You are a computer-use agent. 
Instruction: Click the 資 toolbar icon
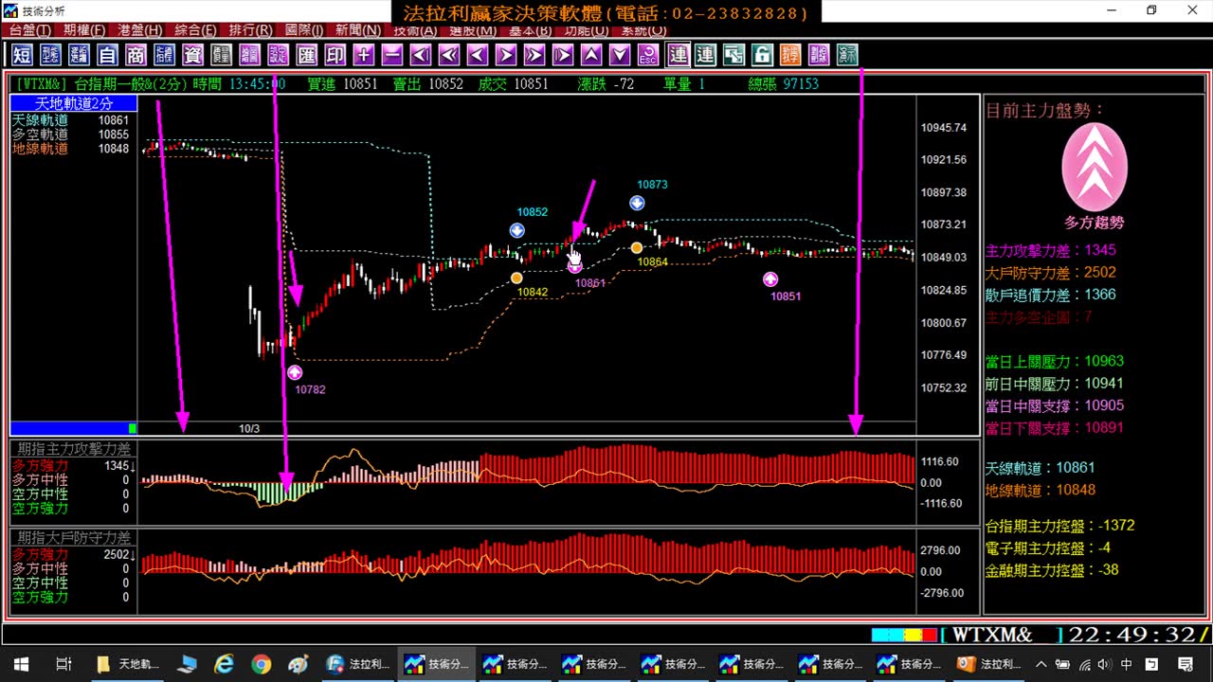coord(193,54)
